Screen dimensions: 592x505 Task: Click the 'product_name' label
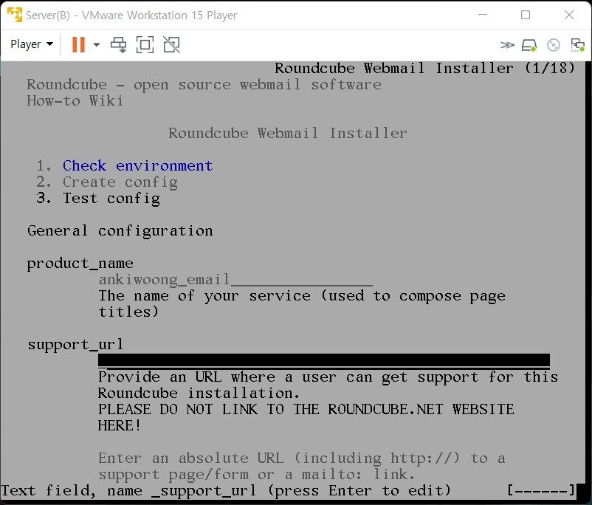coord(80,264)
